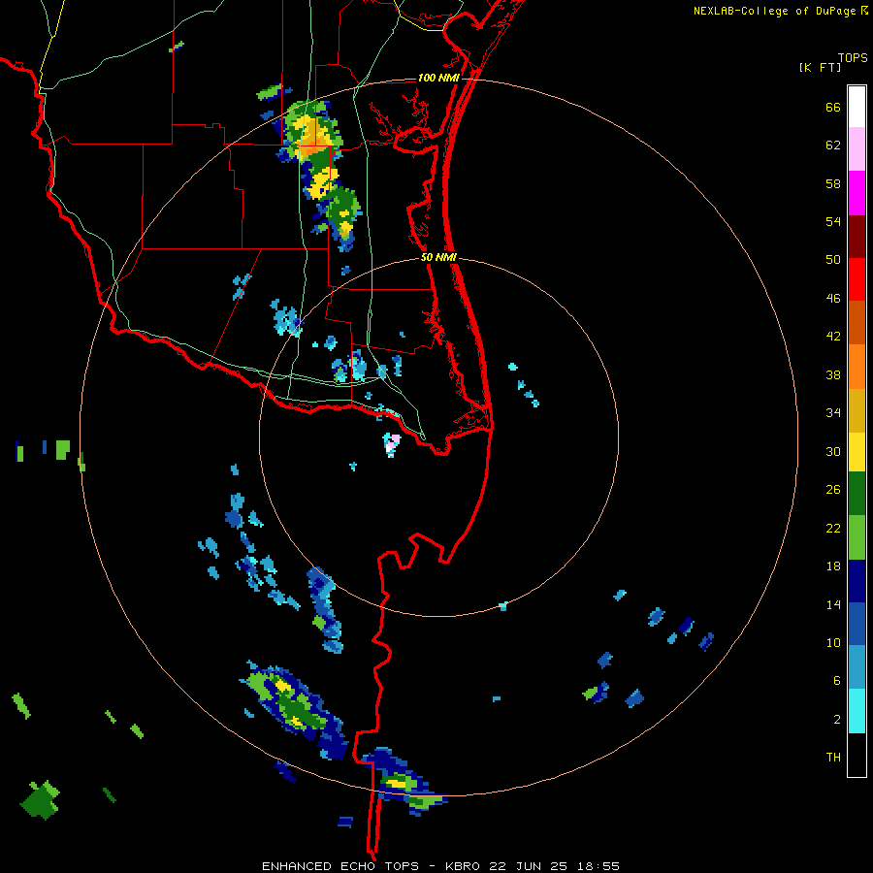Click the TH threshold legend label
Viewport: 873px width, 873px height.
point(833,758)
